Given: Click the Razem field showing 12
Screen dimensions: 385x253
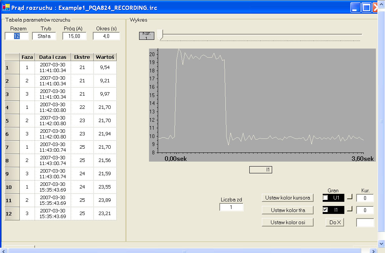Looking at the screenshot, I should [x=17, y=36].
